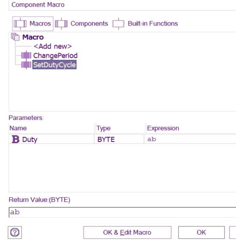Click the Components tab icon
This screenshot has width=236, height=245.
(61, 24)
